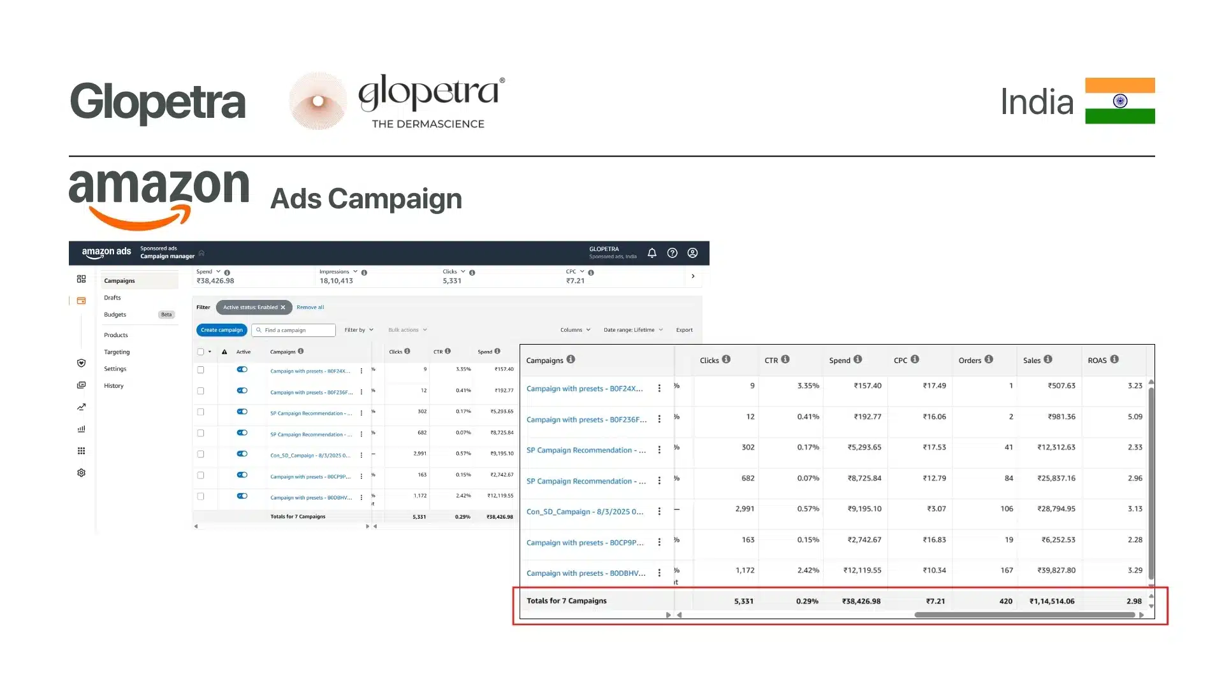Open the notifications bell in Amazon Ads header
The height and width of the screenshot is (688, 1224).
click(652, 253)
